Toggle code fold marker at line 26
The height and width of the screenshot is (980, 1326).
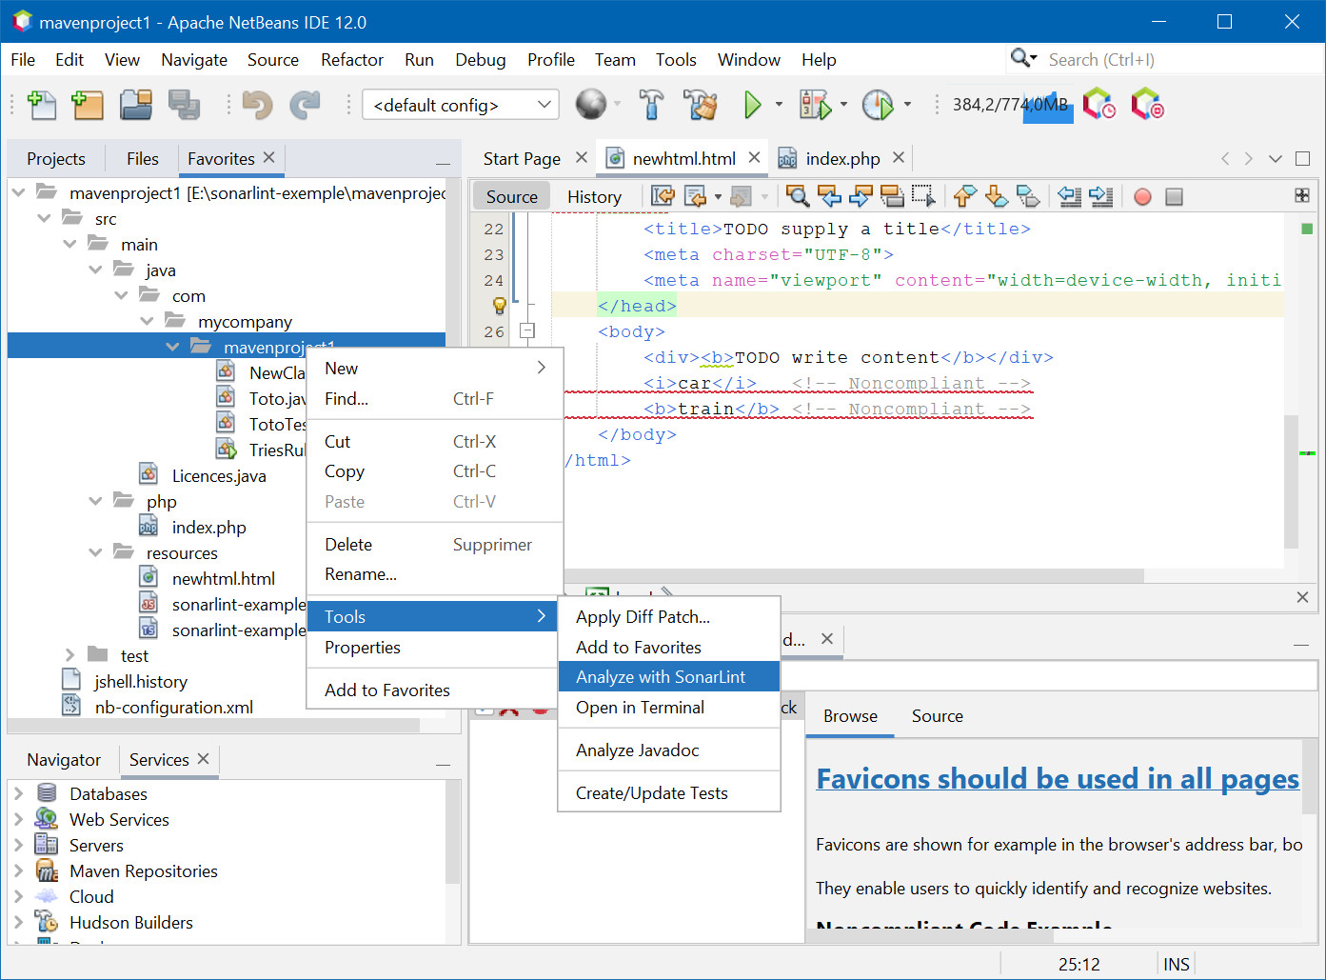(x=527, y=331)
